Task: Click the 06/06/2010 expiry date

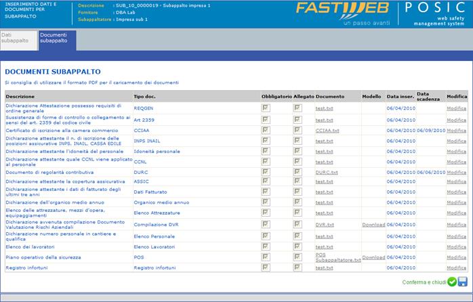Action: (x=431, y=173)
